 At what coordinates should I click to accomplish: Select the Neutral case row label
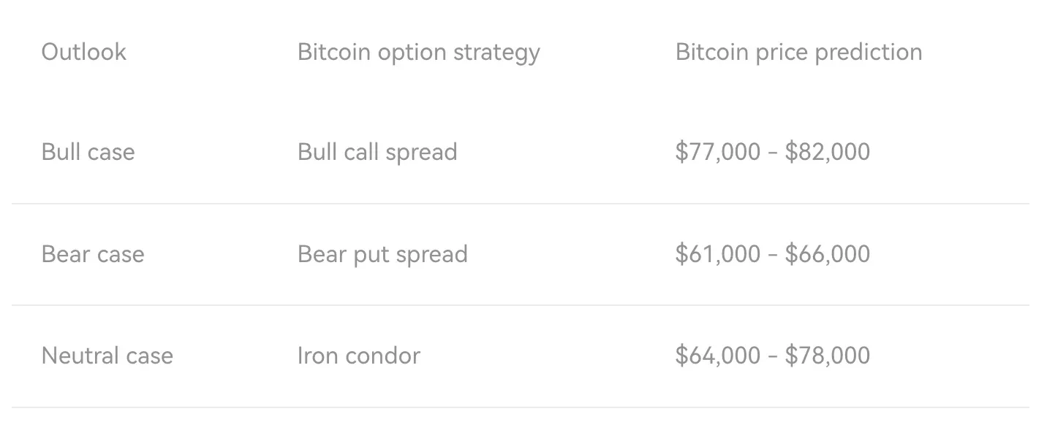click(x=107, y=356)
